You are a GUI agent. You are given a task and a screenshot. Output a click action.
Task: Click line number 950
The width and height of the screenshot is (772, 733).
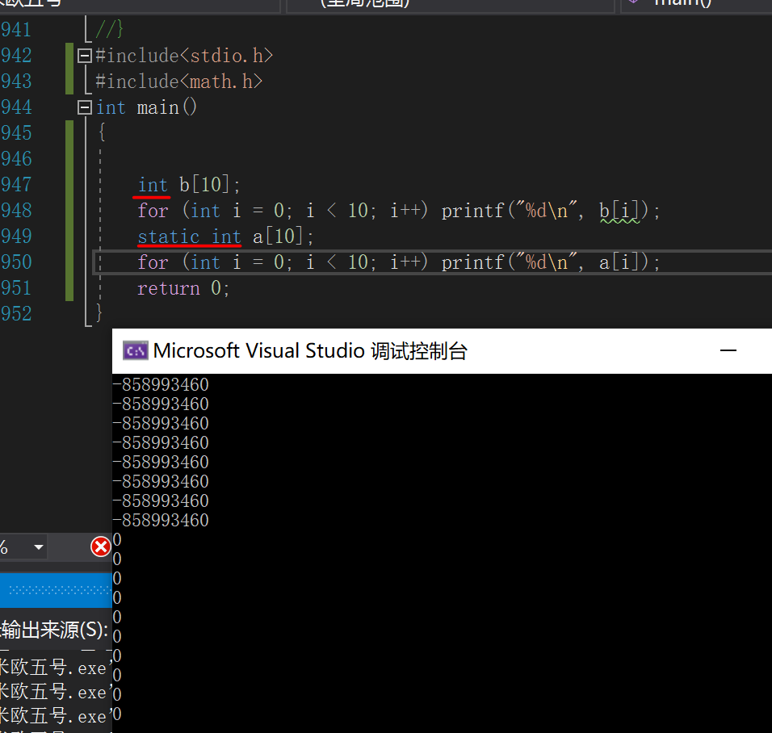click(16, 262)
